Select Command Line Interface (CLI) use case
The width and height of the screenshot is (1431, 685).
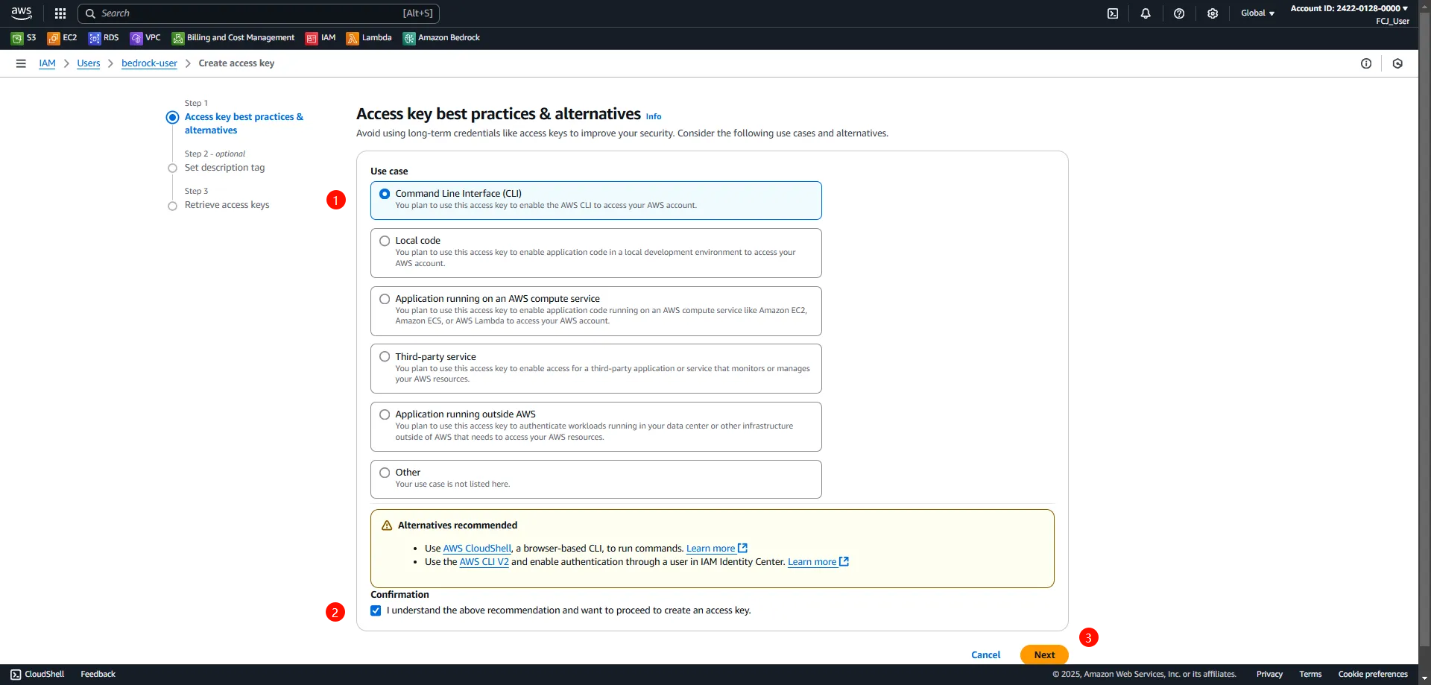(x=596, y=200)
